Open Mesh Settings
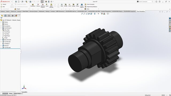 [x=51, y=6]
